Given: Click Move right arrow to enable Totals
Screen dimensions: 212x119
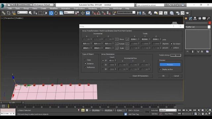Looking at the screenshot, I should point(127,39).
